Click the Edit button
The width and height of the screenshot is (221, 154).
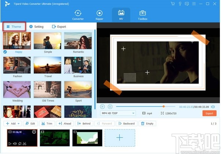click(30, 124)
